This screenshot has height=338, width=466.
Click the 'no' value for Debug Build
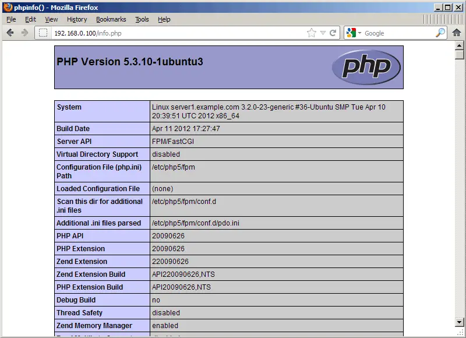click(x=156, y=300)
